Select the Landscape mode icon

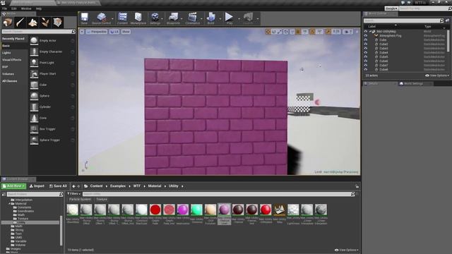32,22
